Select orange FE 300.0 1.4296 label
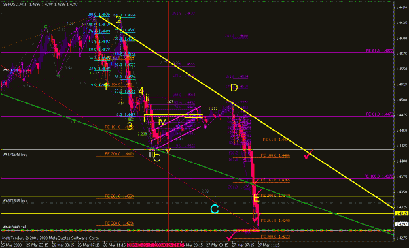This screenshot has height=248, width=409. (x=120, y=223)
